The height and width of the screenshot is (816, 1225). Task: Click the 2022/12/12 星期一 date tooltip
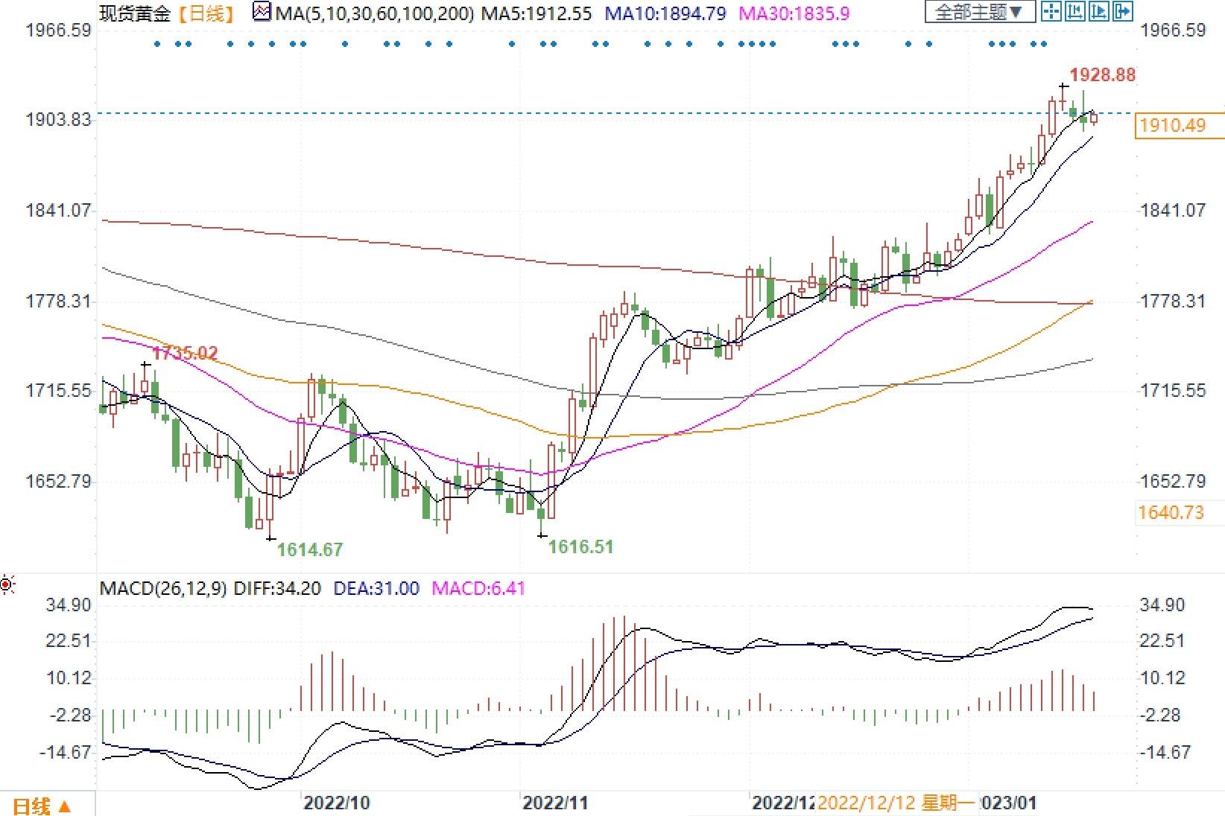[896, 803]
